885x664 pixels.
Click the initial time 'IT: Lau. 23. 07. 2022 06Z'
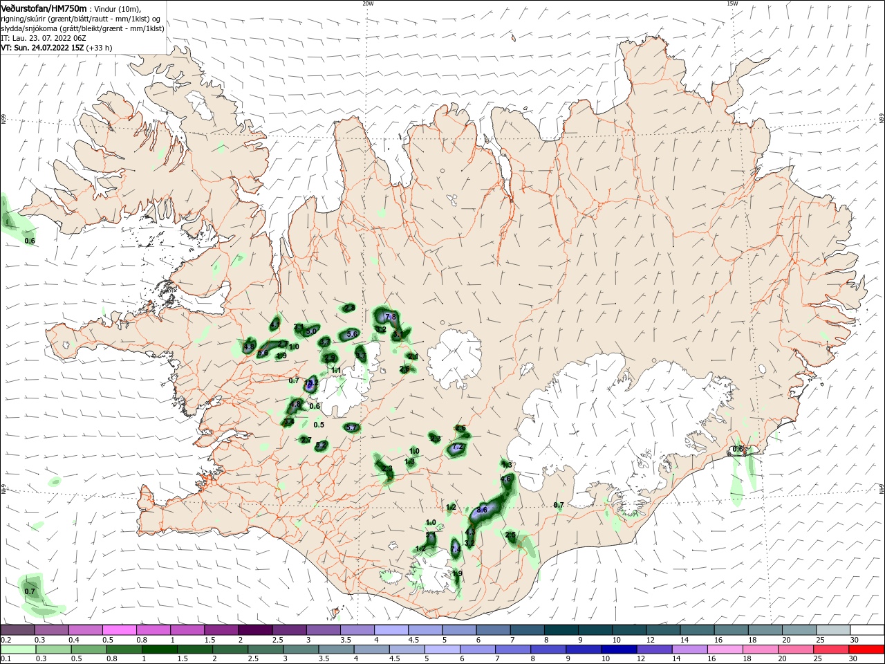(44, 38)
